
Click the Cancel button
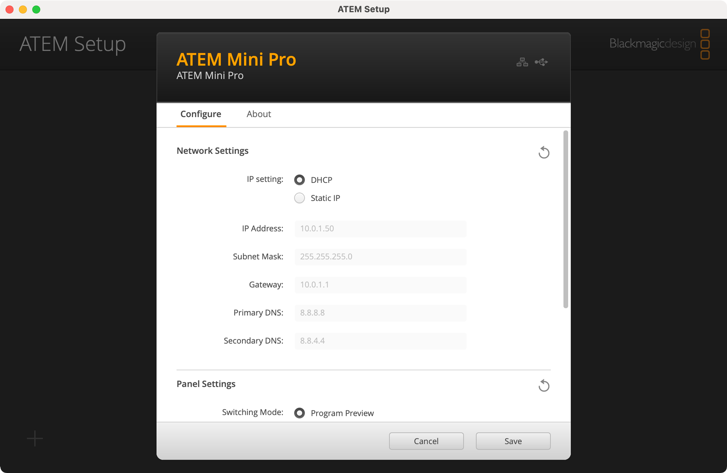[426, 441]
